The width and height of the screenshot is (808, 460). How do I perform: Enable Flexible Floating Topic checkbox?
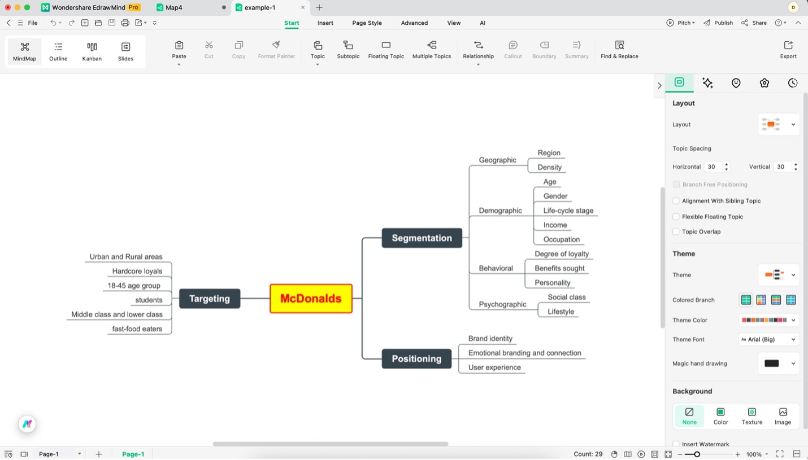click(x=676, y=217)
